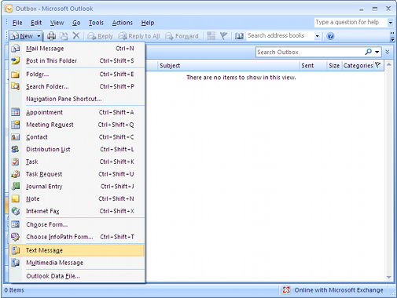The width and height of the screenshot is (397, 298).
Task: Expand the New button dropdown arrow
Action: point(39,36)
